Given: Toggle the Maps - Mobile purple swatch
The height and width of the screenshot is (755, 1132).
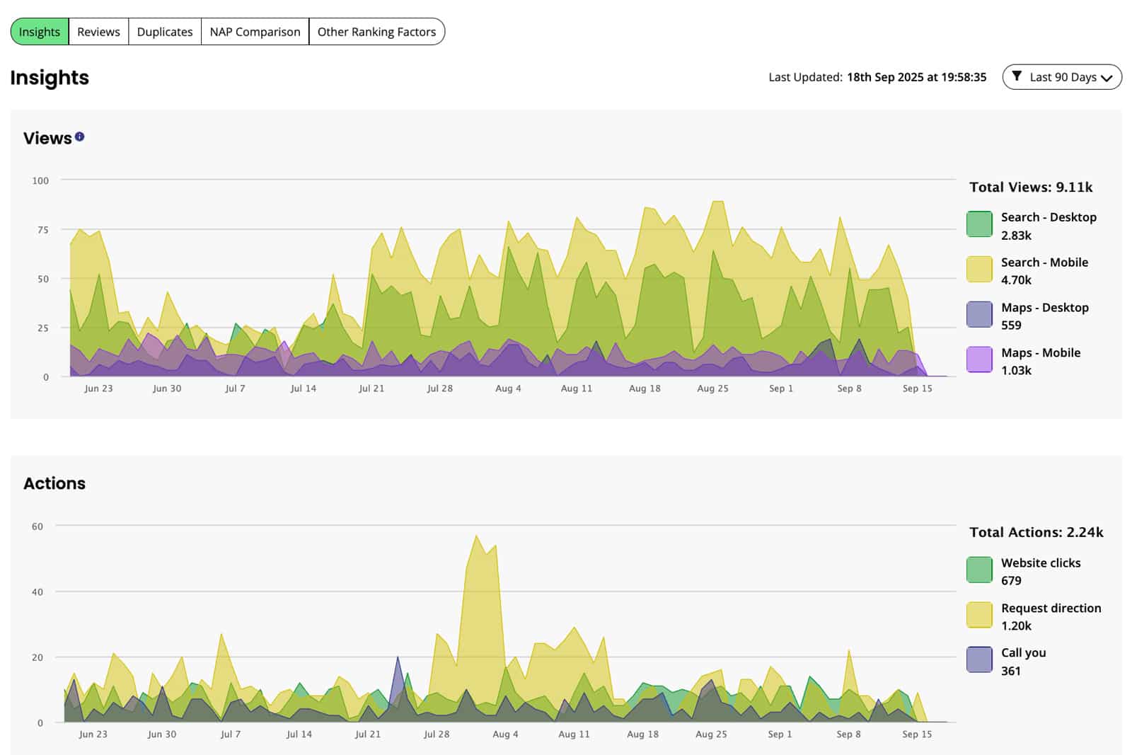Looking at the screenshot, I should pyautogui.click(x=979, y=359).
